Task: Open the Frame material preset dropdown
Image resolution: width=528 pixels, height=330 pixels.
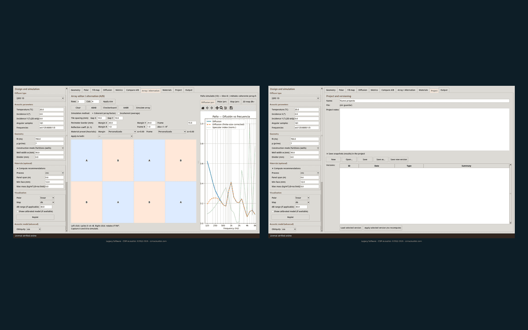Action: [172, 132]
